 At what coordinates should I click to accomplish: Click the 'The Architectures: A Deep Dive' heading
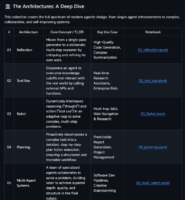(48, 6)
